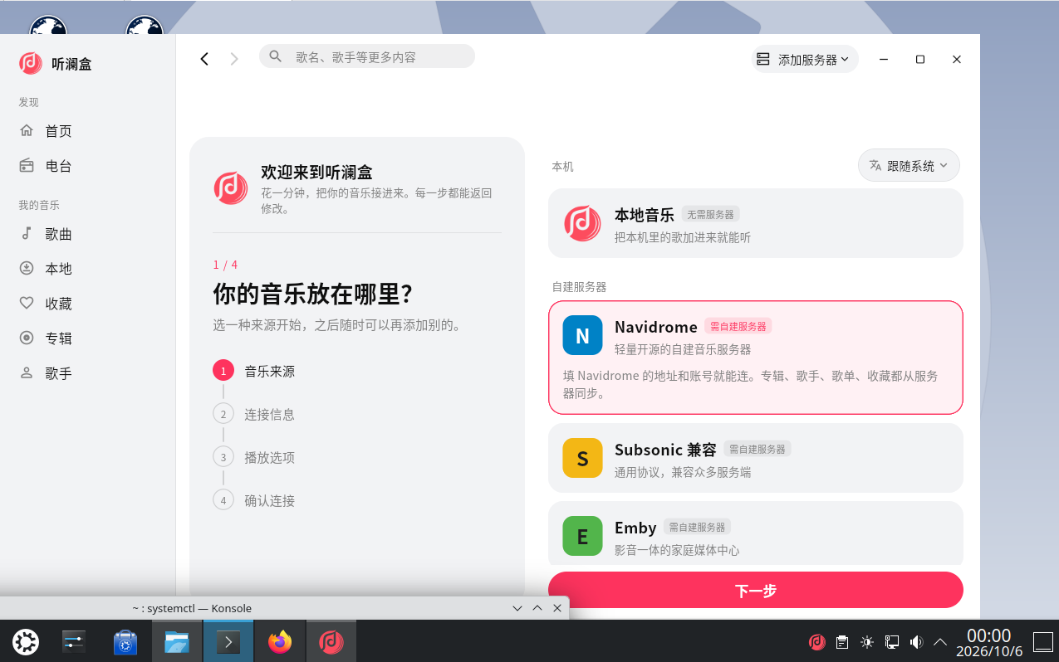The width and height of the screenshot is (1059, 662).
Task: Click the Konsole title "~ : systemctl — Konsole"
Action: point(192,608)
